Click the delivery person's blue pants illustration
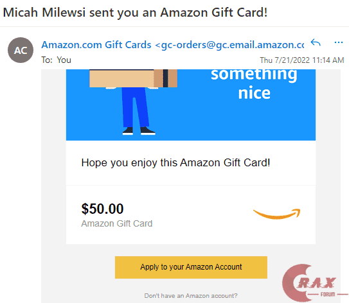The height and width of the screenshot is (303, 349). (136, 107)
